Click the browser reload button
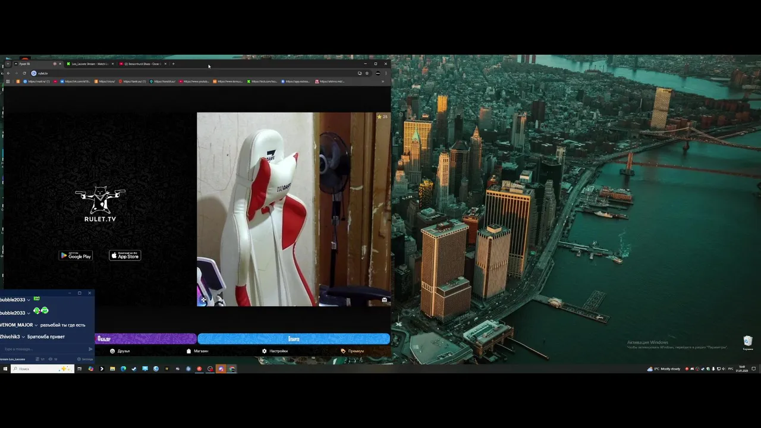The height and width of the screenshot is (428, 761). tap(24, 73)
